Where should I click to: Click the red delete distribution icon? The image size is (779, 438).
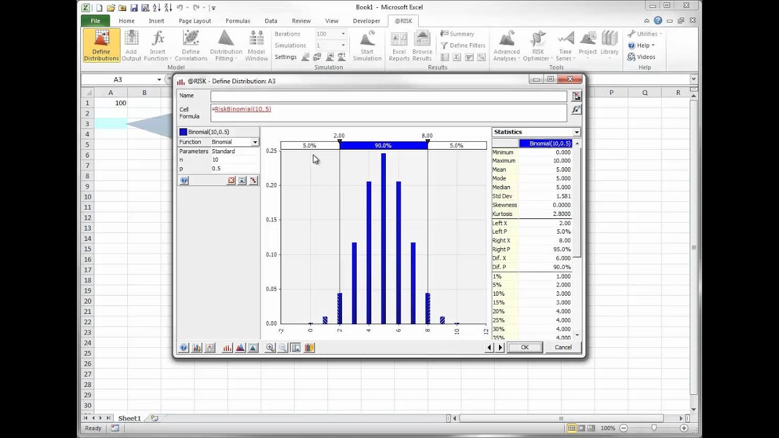coord(231,180)
